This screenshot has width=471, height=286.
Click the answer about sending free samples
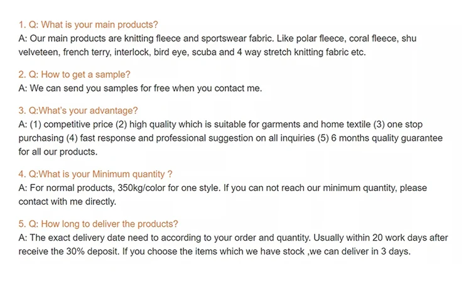coord(140,89)
